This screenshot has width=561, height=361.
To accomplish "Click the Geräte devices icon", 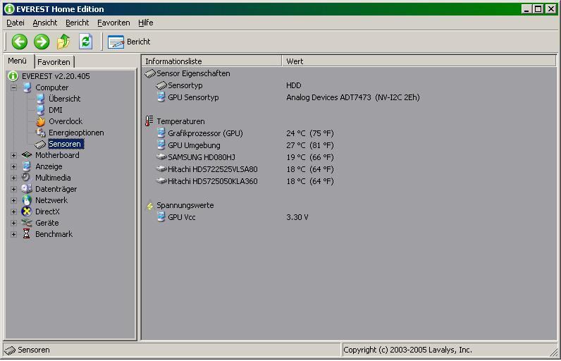I will [x=27, y=223].
